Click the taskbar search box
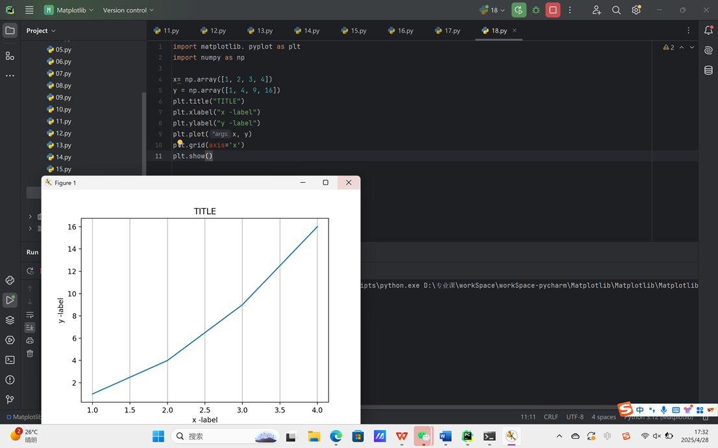 coord(225,436)
